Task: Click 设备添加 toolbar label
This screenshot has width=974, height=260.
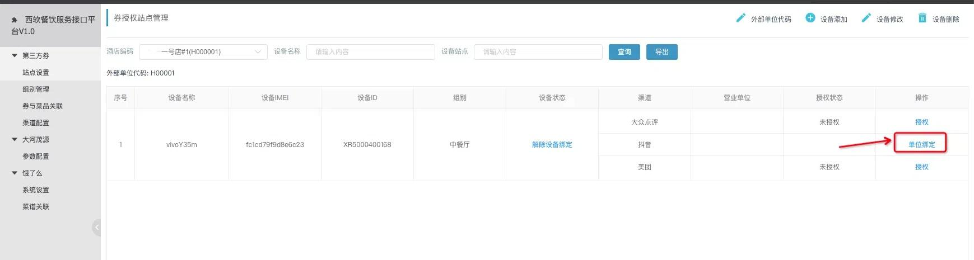Action: point(834,19)
